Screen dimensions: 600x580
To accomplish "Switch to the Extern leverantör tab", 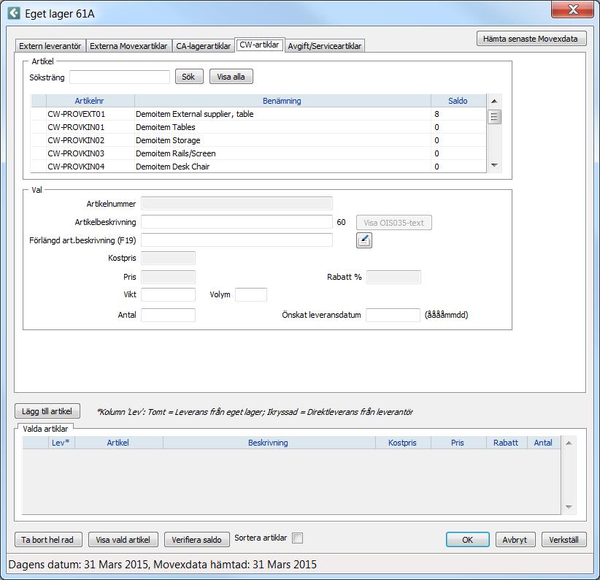I will point(50,46).
